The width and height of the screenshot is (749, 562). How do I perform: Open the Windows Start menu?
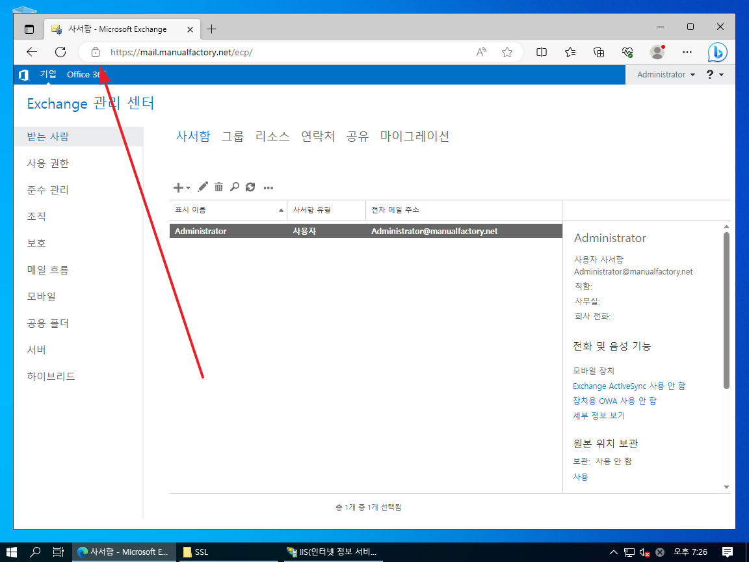pos(12,552)
